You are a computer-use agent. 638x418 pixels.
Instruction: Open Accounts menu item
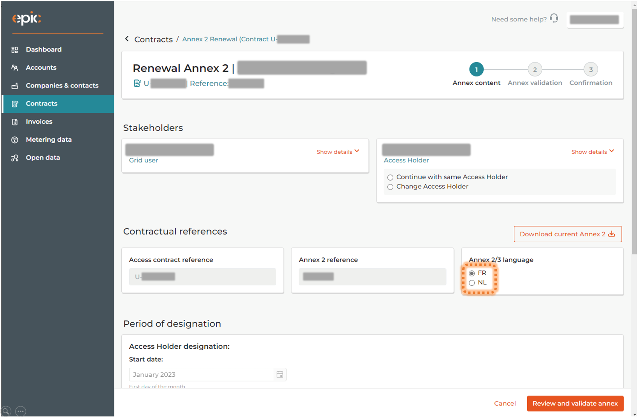(x=58, y=67)
